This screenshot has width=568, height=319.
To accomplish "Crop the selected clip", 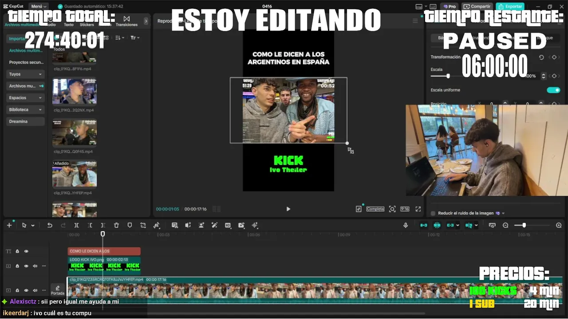I will point(143,225).
